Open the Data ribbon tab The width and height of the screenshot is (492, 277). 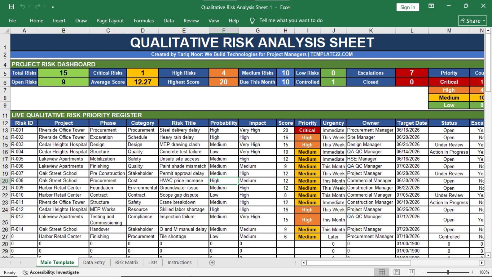coord(169,21)
